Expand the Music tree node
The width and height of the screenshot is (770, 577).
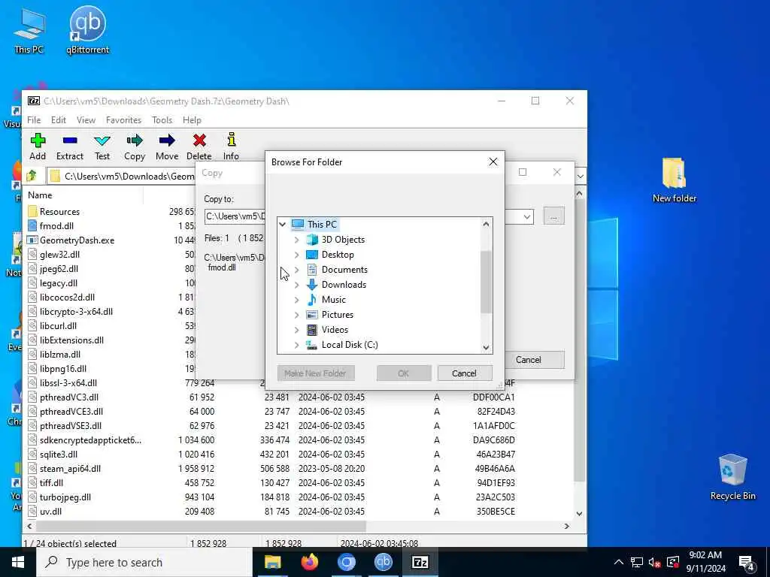coord(296,300)
